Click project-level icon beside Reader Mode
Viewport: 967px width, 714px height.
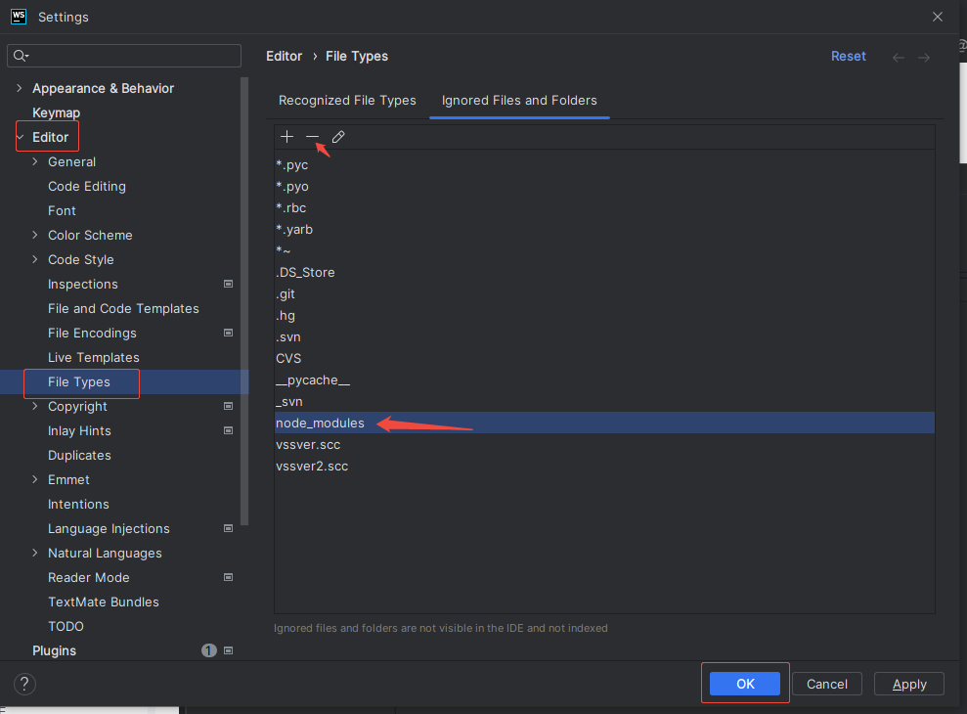[x=228, y=577]
